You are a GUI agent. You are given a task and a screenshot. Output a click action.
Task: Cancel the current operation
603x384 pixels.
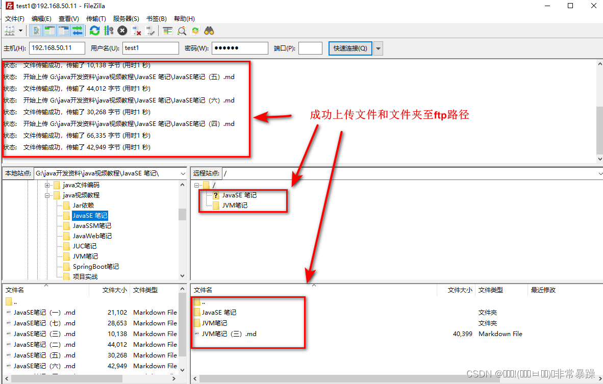(x=122, y=30)
